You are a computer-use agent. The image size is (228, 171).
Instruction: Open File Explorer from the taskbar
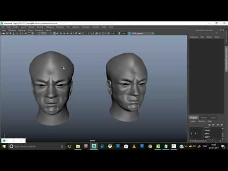pos(78,146)
